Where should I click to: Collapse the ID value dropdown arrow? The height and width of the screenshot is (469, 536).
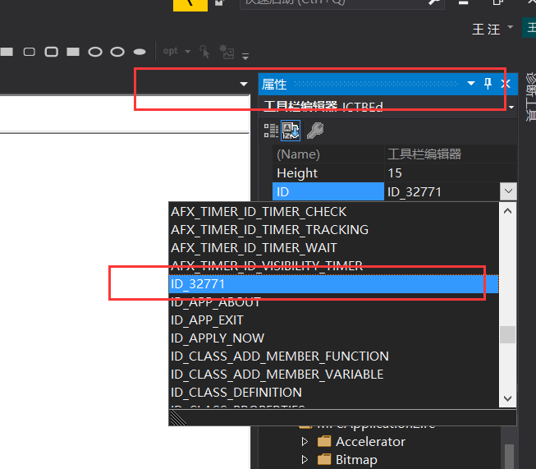click(x=508, y=191)
